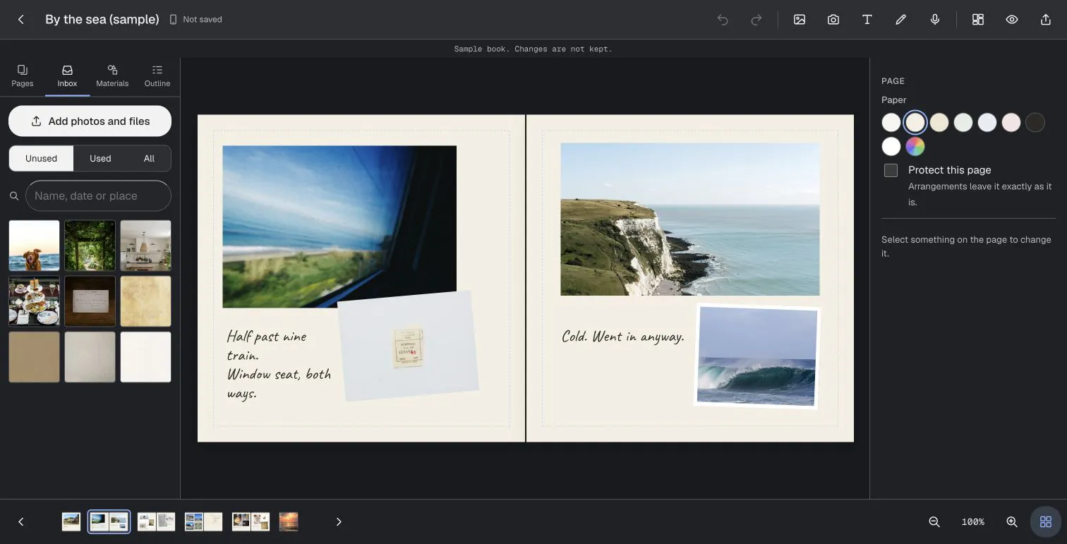1067x544 pixels.
Task: Select the green garden archway inbox photo
Action: [x=90, y=246]
